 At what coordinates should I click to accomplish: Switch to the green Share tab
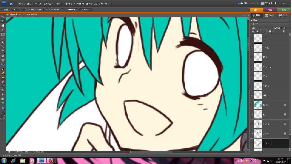(x=284, y=10)
